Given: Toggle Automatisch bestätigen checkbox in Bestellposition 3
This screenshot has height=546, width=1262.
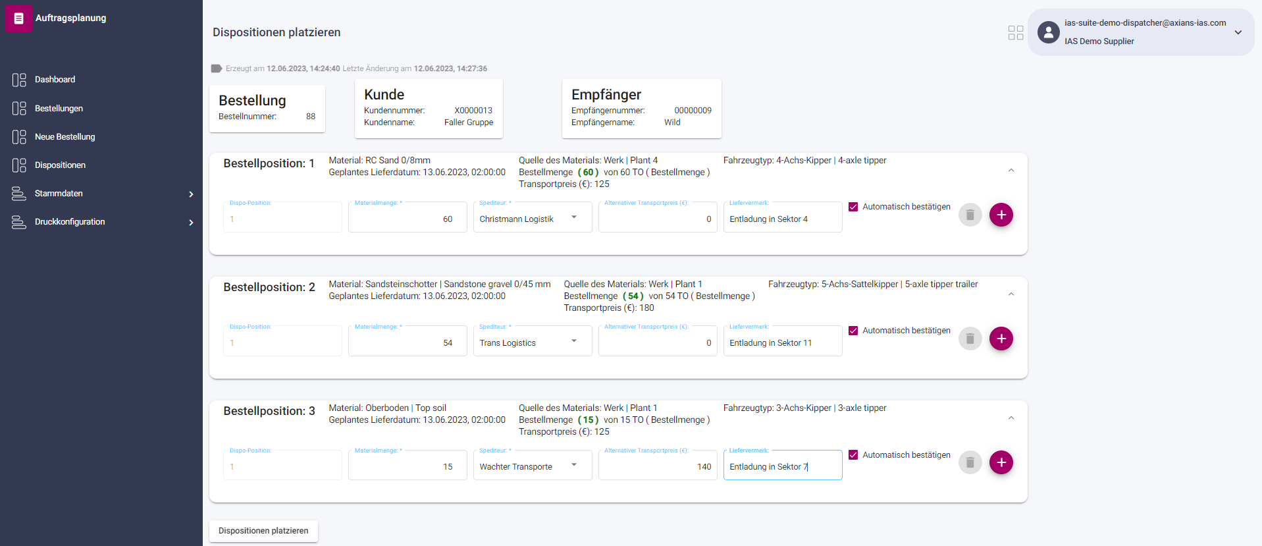Looking at the screenshot, I should (x=853, y=455).
